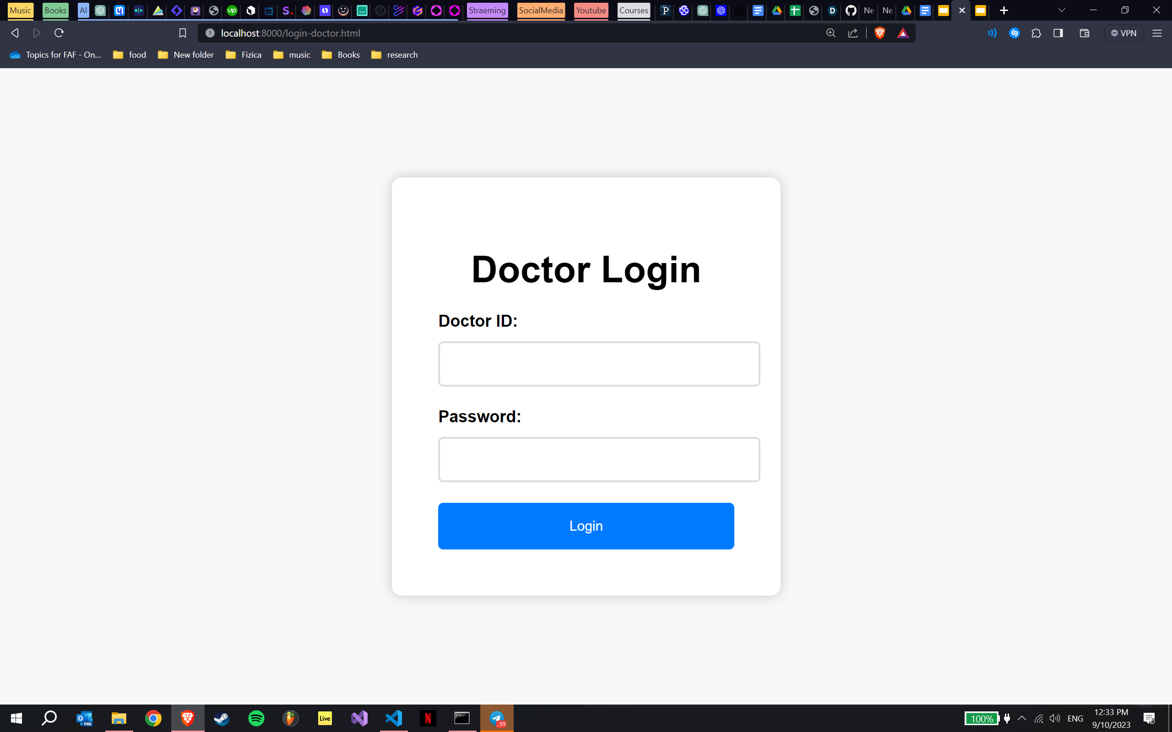
Task: Open the research bookmarks folder
Action: tap(394, 55)
